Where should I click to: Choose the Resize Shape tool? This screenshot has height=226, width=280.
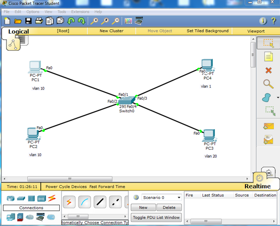click(x=270, y=111)
